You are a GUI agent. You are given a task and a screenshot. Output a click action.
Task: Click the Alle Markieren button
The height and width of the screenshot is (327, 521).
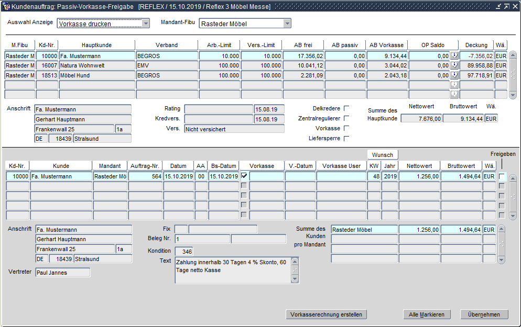coord(426,314)
